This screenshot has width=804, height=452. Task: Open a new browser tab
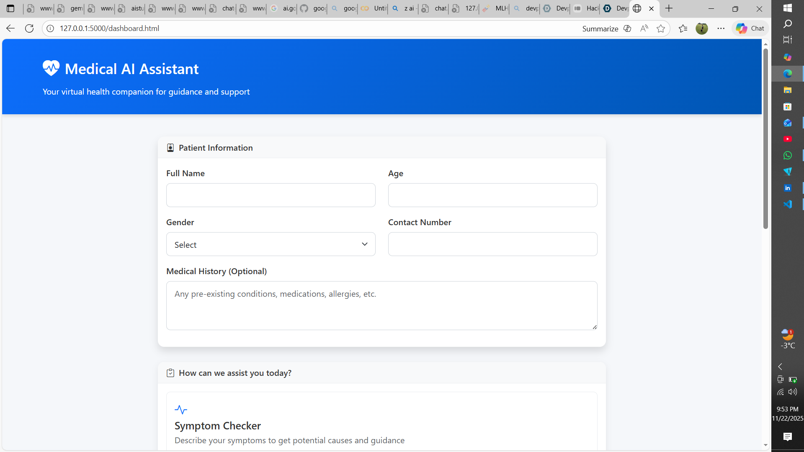coord(669,8)
